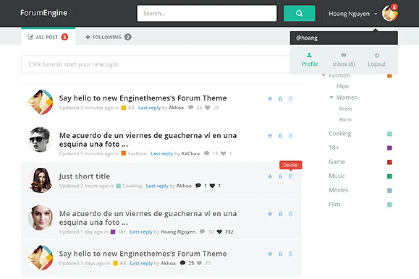Click the Logout power icon
The height and width of the screenshot is (279, 419).
[x=377, y=55]
